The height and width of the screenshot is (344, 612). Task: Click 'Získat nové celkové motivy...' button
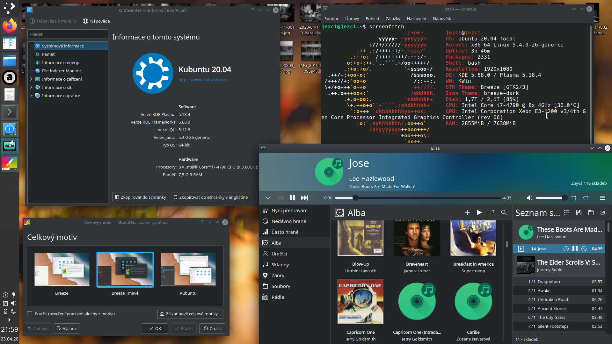point(190,313)
